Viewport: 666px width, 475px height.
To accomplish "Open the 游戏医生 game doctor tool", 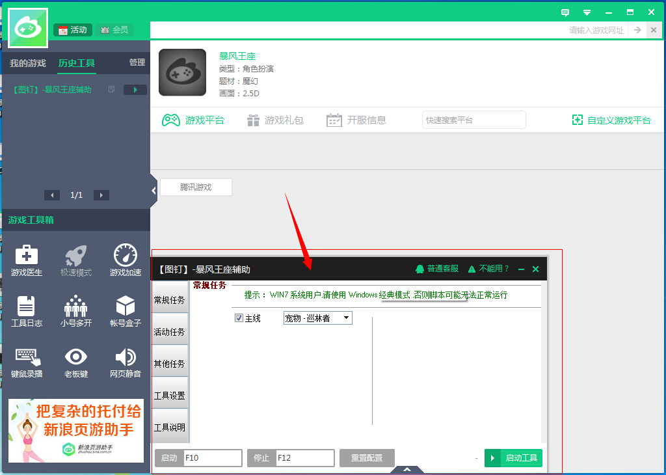I will tap(26, 260).
